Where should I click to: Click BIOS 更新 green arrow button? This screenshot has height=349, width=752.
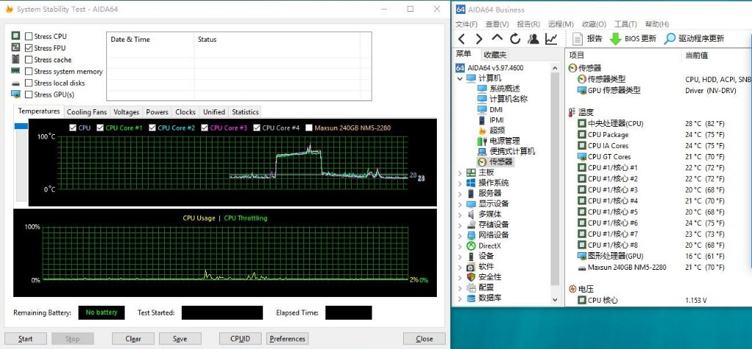(633, 39)
